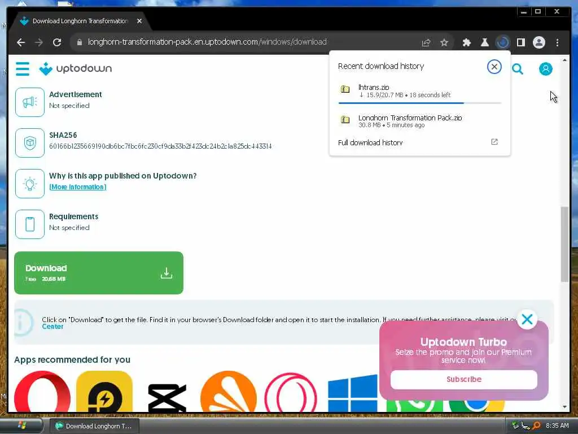
Task: Open Uptodown user account icon
Action: pyautogui.click(x=546, y=69)
